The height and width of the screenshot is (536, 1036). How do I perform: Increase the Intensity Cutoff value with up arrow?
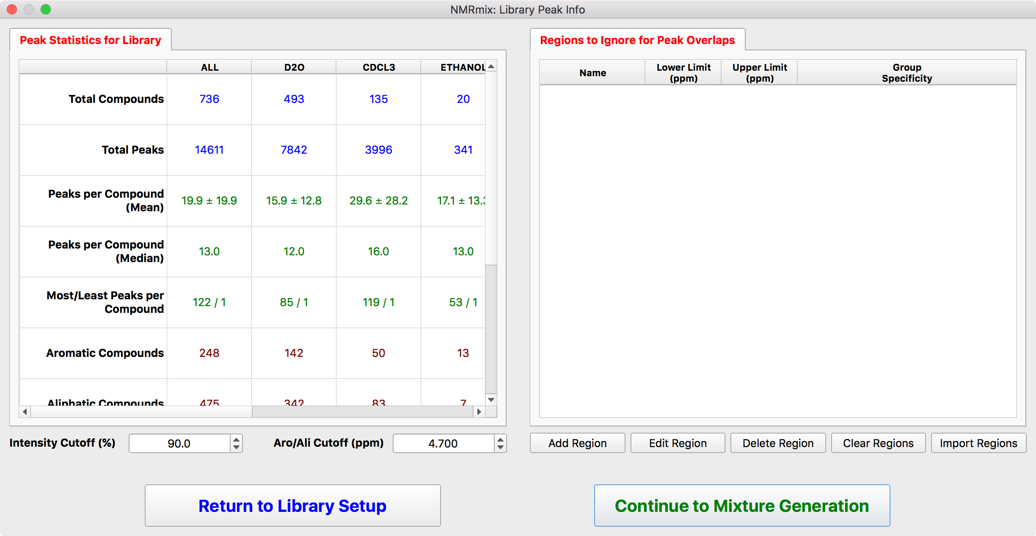tap(237, 439)
